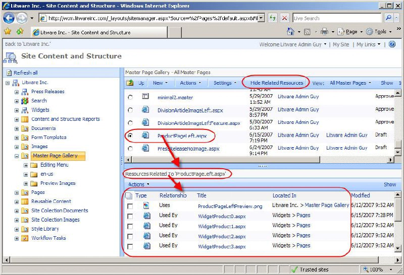
Task: Click the select-all icon in Type header
Action: [129, 196]
